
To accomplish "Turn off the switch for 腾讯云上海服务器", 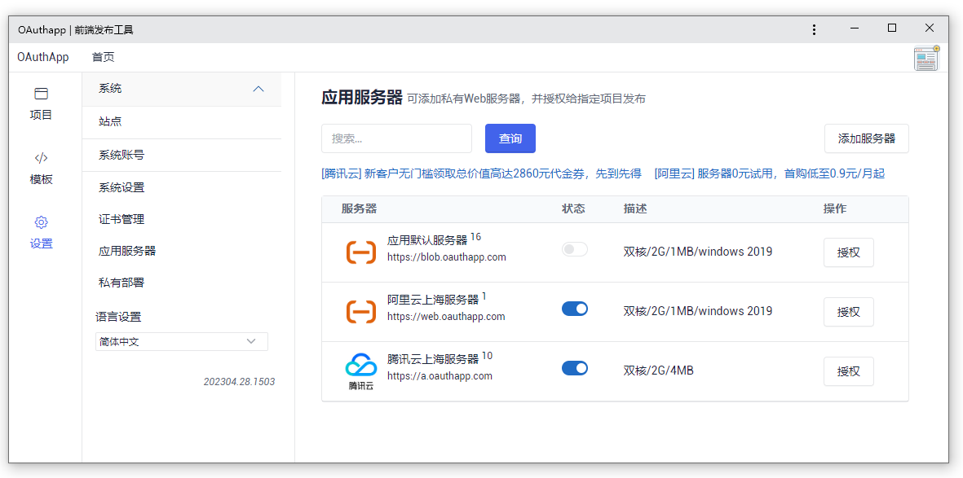I will pos(574,368).
